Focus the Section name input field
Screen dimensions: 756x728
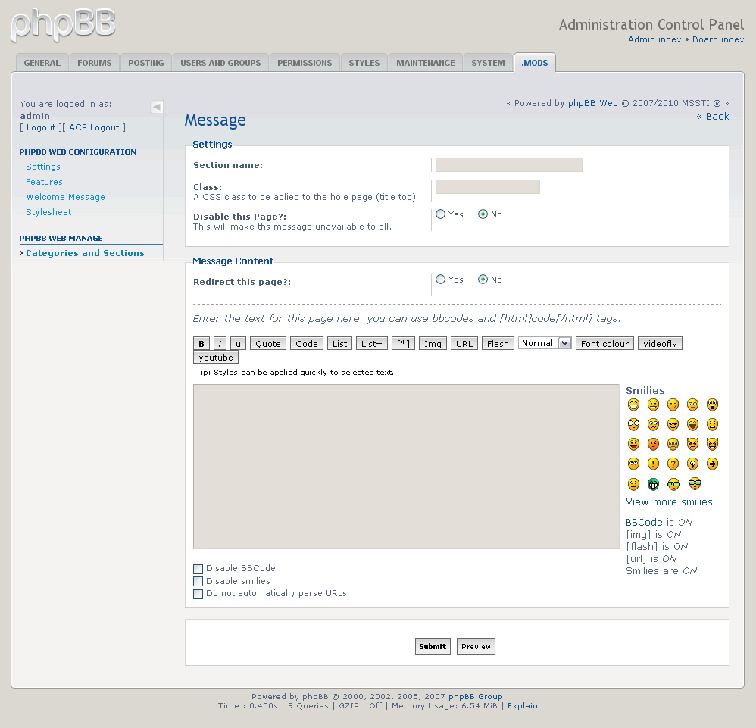click(508, 164)
